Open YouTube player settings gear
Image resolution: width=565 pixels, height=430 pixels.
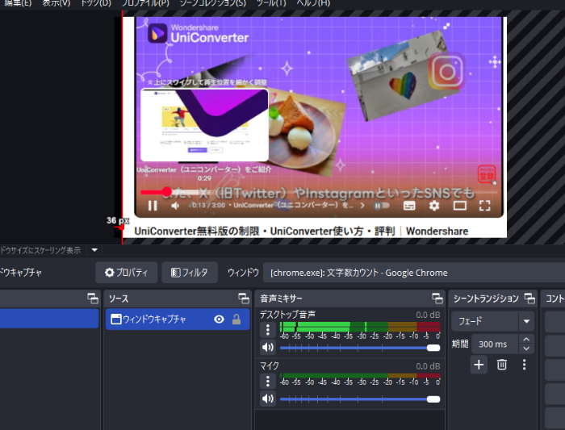pos(434,206)
